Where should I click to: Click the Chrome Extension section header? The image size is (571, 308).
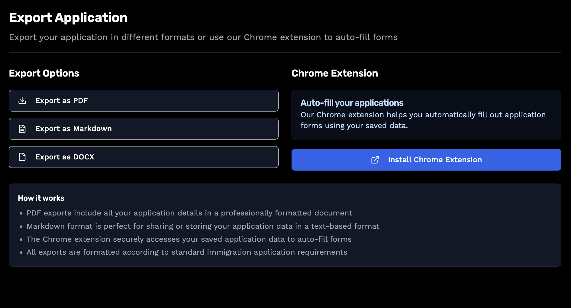point(334,73)
